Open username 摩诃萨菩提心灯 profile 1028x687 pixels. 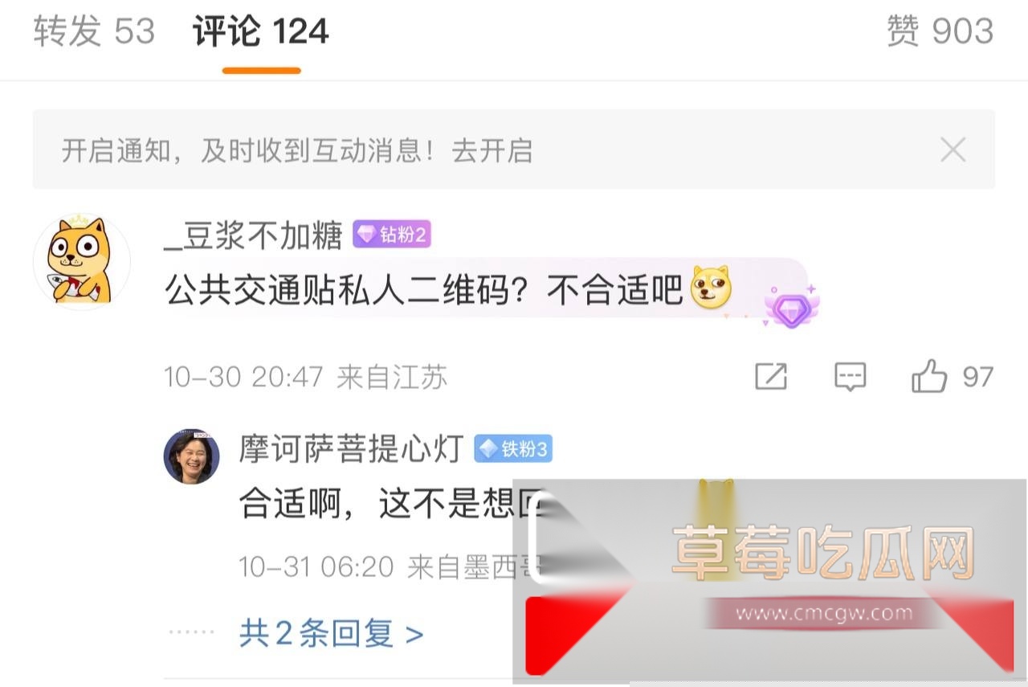click(x=351, y=449)
